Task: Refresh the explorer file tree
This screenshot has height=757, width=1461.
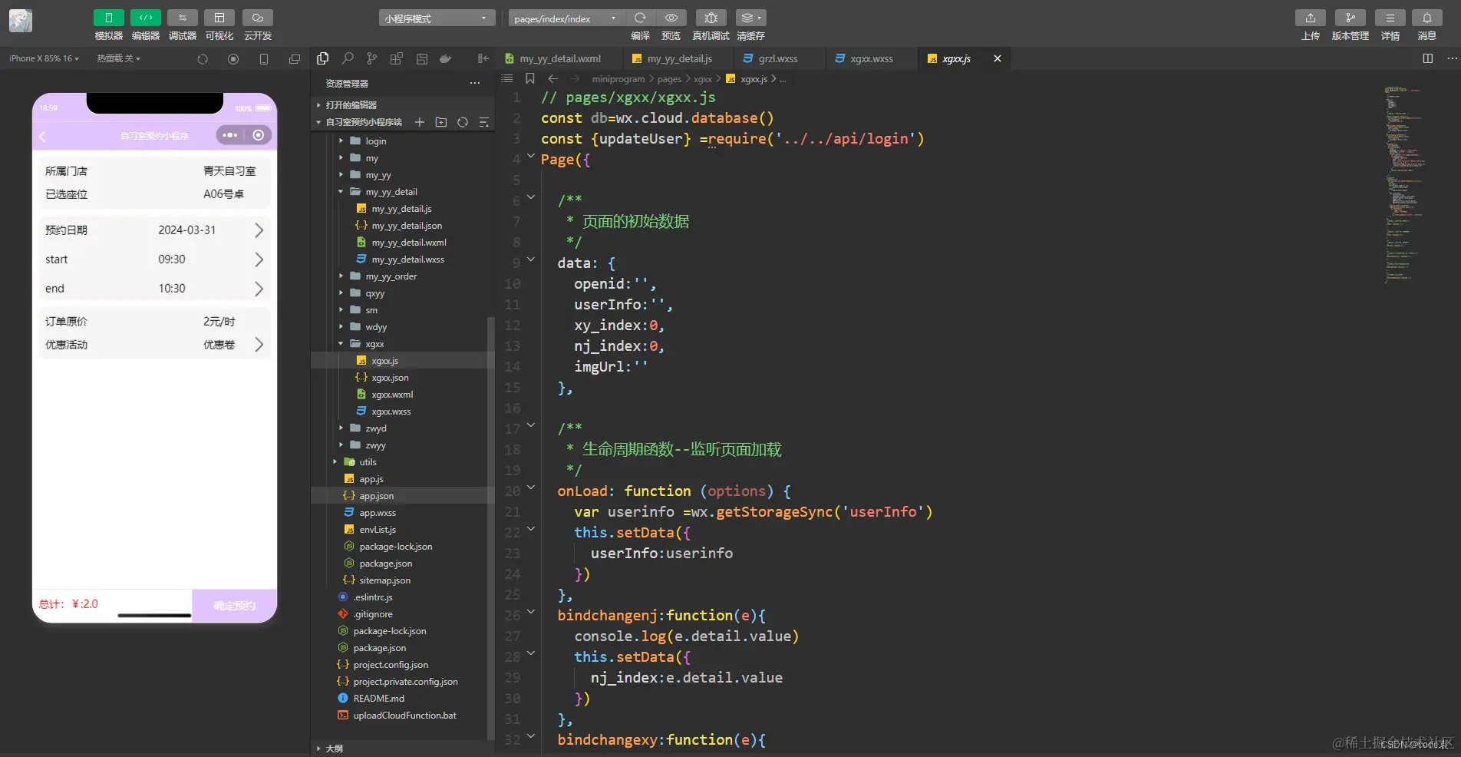Action: tap(463, 122)
